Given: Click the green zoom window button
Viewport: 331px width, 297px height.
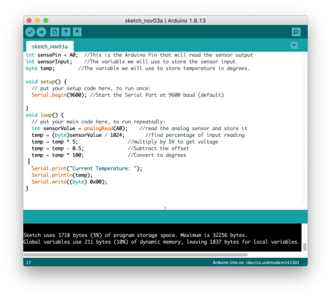Looking at the screenshot, I should (x=46, y=20).
